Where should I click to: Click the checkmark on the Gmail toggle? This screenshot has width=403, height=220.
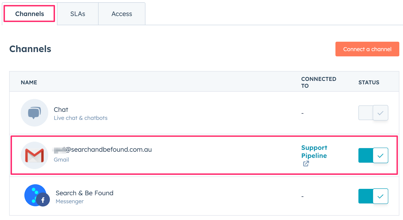[x=380, y=155]
